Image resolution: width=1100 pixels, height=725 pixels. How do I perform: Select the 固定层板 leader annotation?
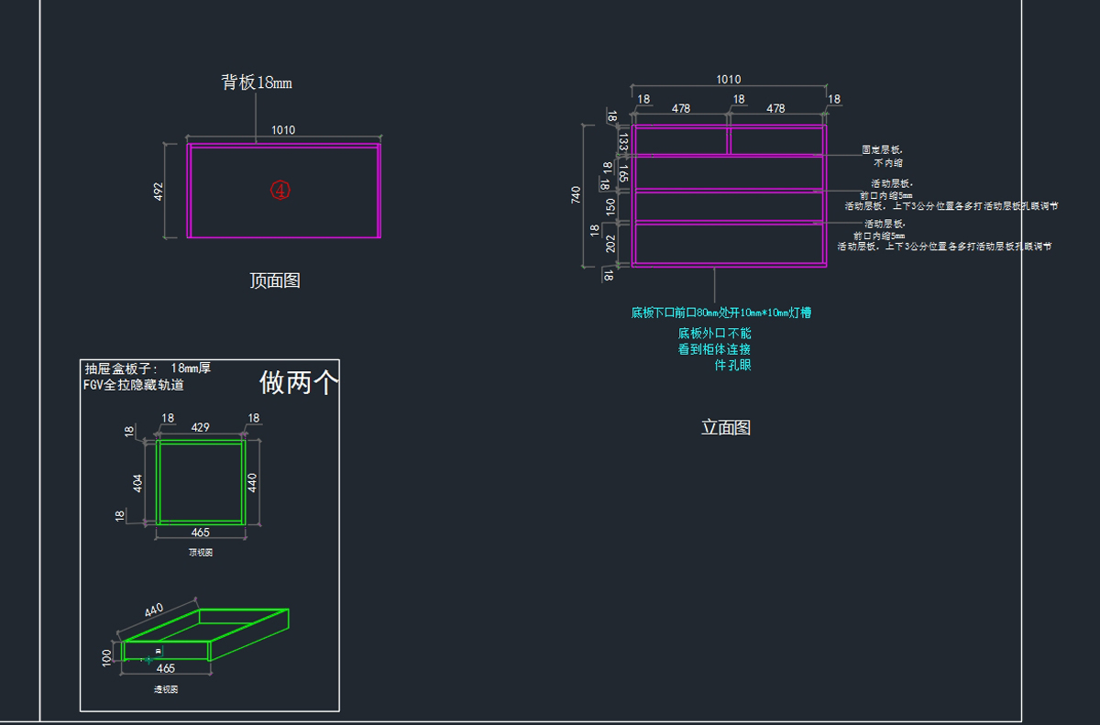(x=882, y=149)
